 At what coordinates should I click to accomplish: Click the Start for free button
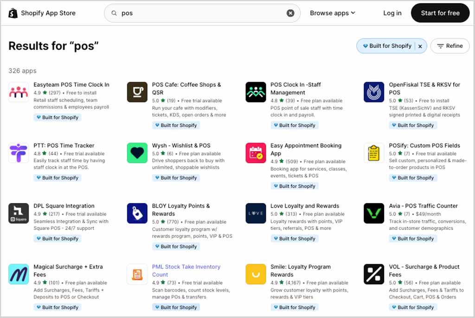(440, 13)
